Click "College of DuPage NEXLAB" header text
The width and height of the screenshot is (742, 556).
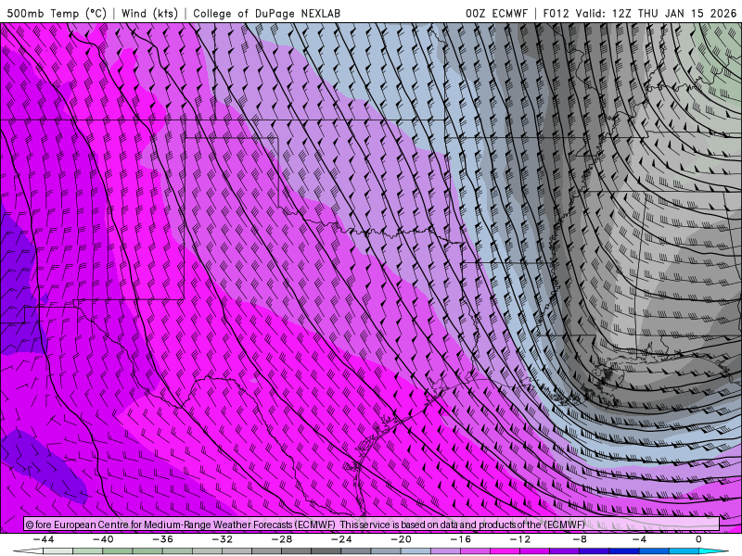pyautogui.click(x=266, y=13)
